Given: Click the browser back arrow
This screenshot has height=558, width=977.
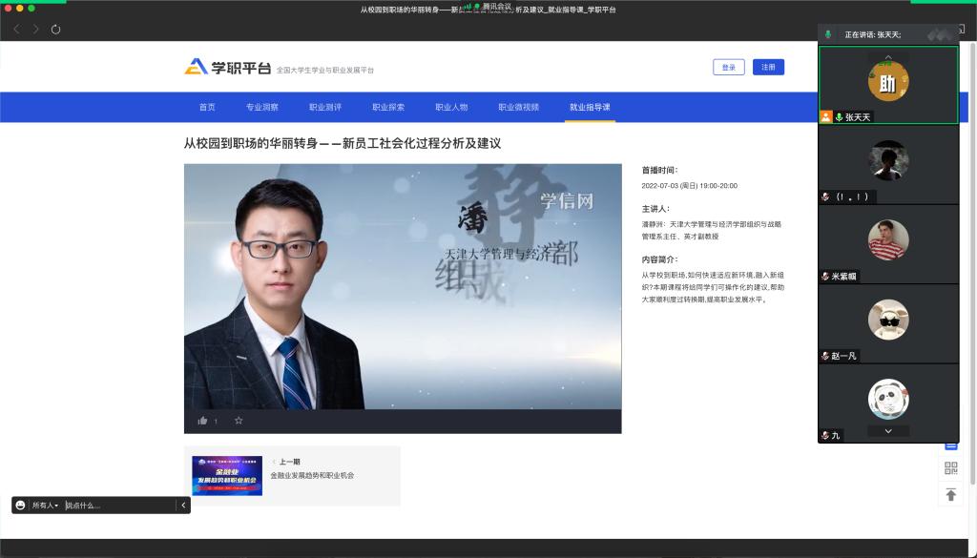Looking at the screenshot, I should 17,30.
